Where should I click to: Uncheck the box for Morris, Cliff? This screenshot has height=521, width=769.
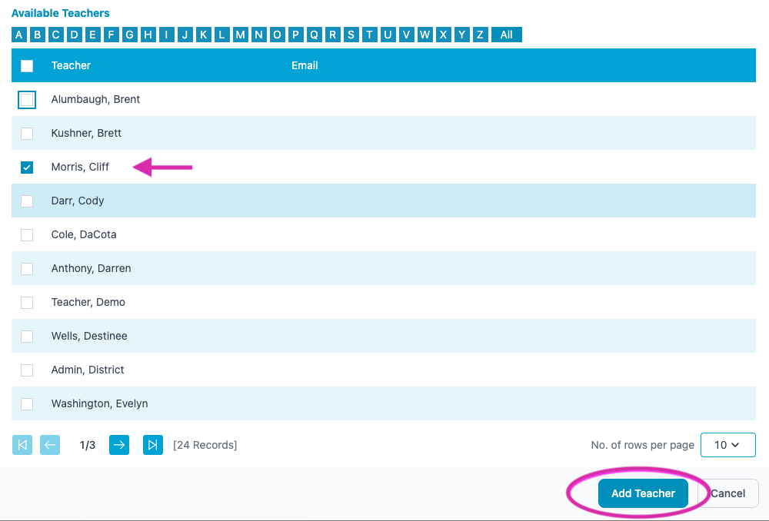(x=27, y=167)
